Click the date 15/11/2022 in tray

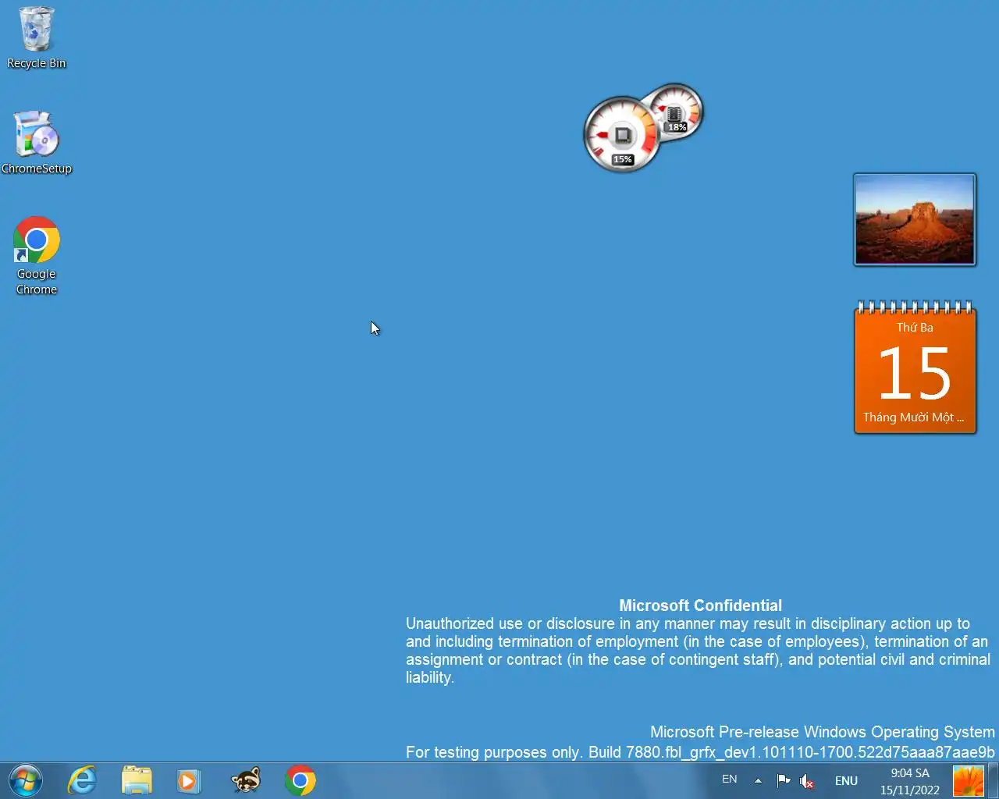tap(910, 790)
